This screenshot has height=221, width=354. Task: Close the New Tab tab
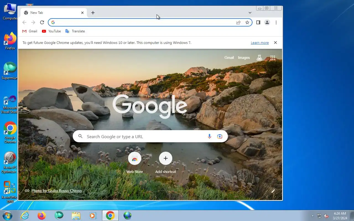[x=82, y=13]
